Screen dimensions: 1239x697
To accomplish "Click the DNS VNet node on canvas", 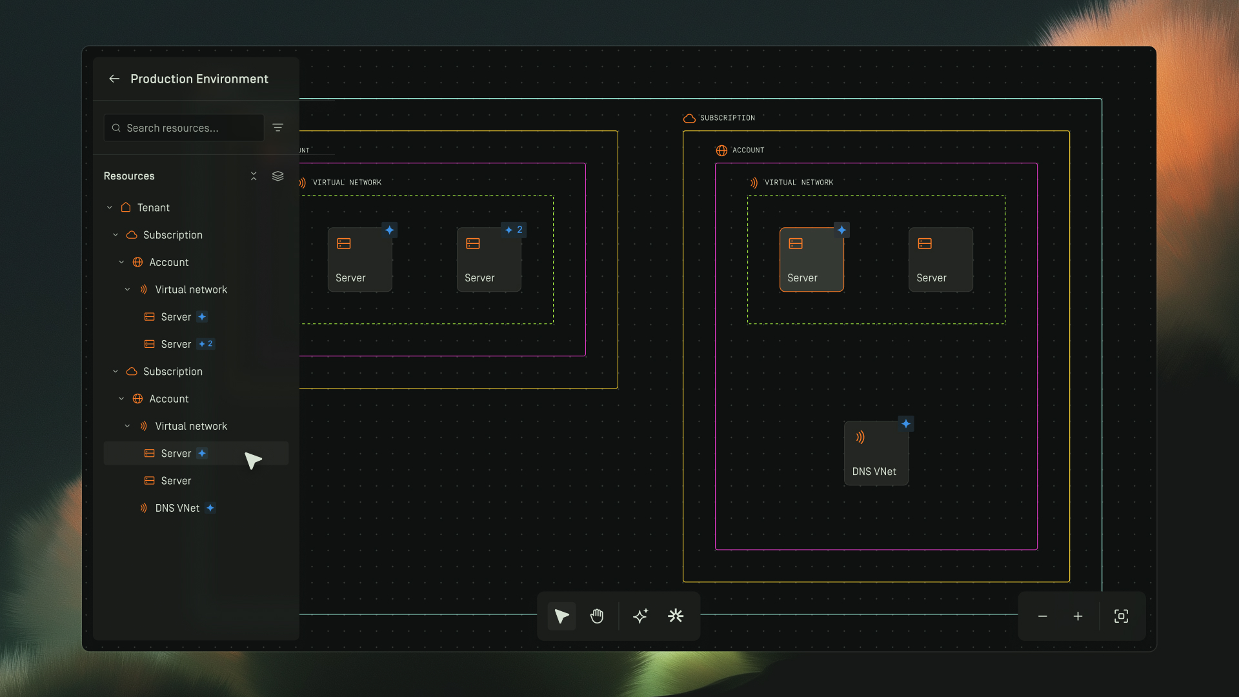I will coord(876,453).
